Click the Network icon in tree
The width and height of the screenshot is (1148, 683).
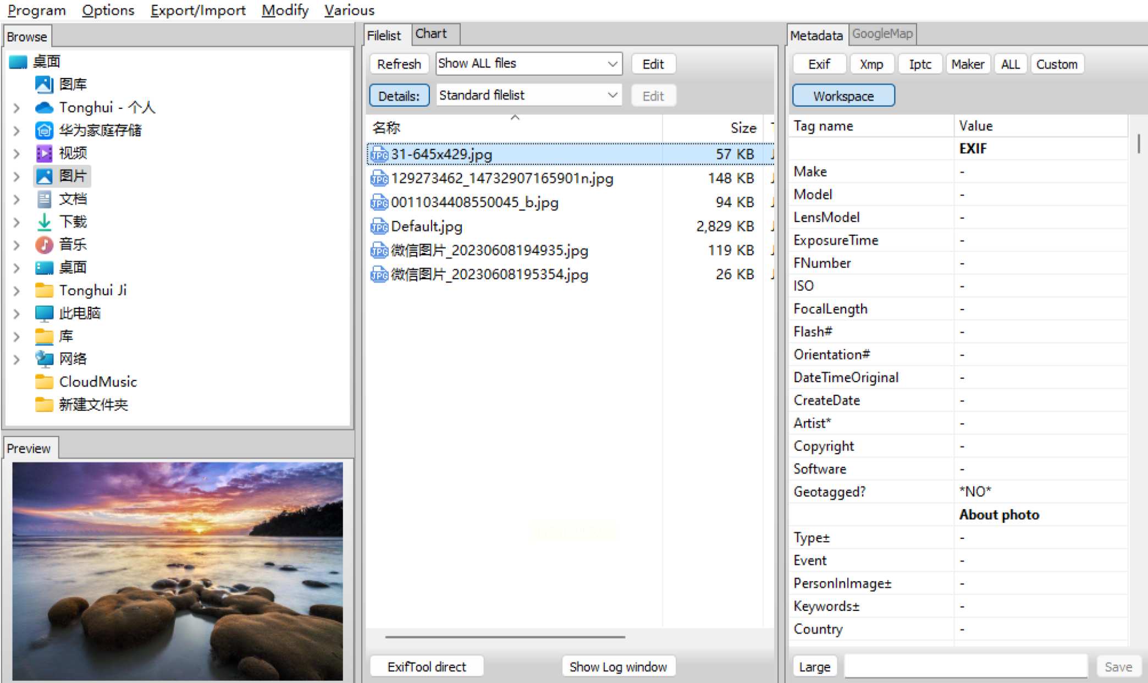(44, 359)
